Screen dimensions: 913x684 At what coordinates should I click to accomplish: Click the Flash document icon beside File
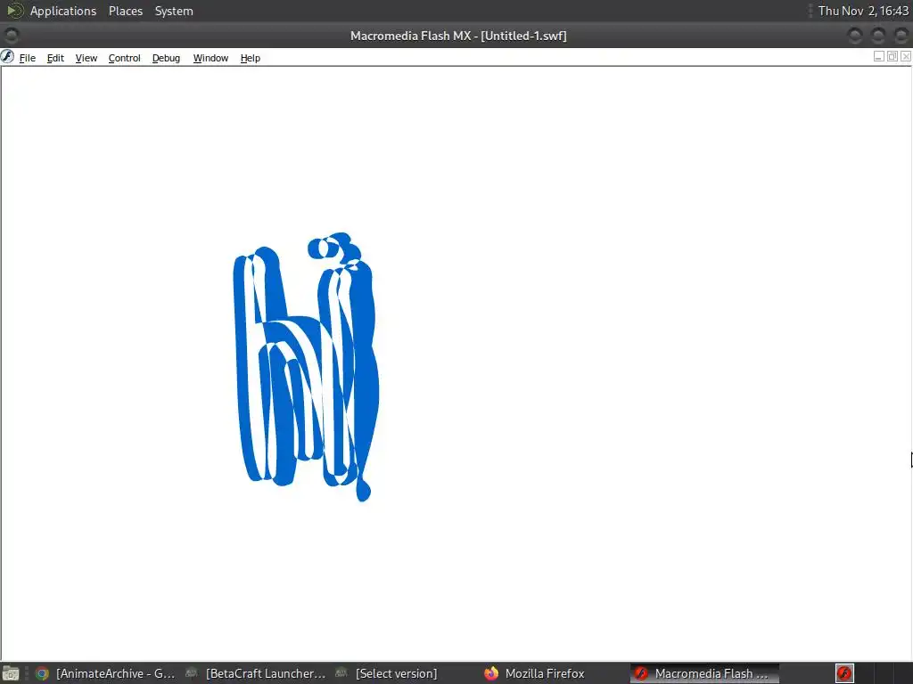pos(7,56)
